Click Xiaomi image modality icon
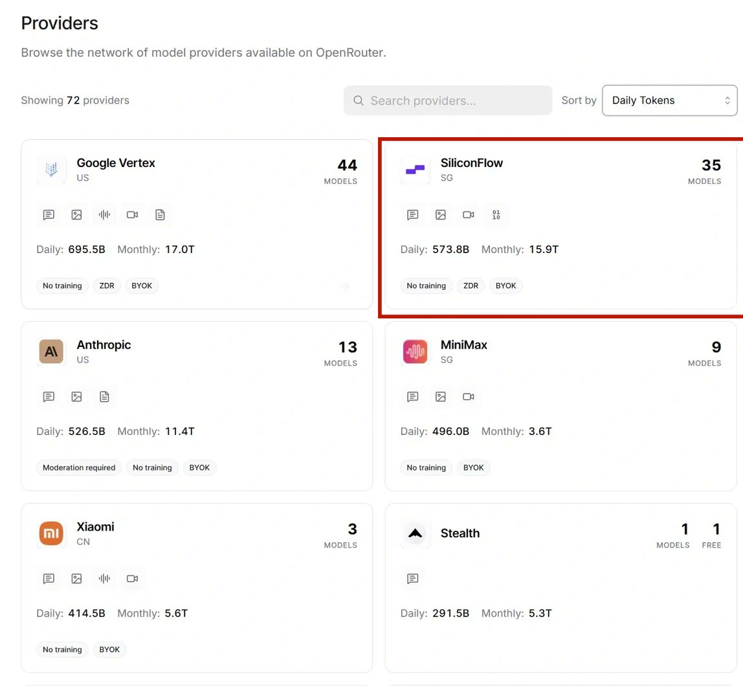The height and width of the screenshot is (686, 743). coord(76,579)
